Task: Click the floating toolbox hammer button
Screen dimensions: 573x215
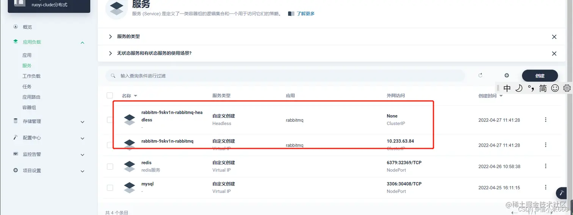Action: [x=562, y=193]
